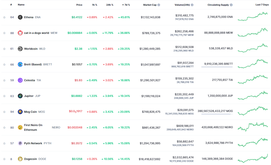
Task: Click the Dogecoin market cap $18,418,627,692
Action: point(150,159)
